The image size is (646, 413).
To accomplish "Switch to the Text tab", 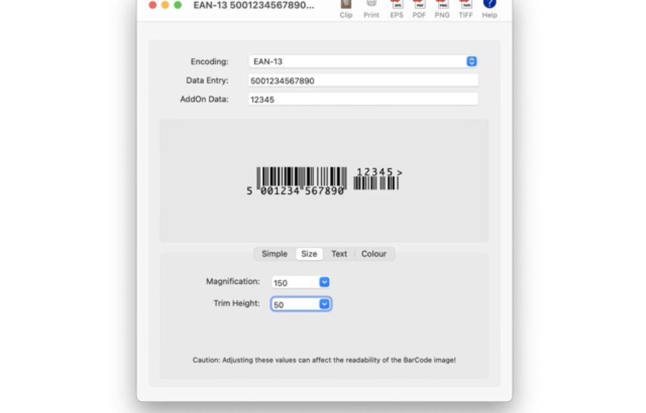I will click(x=339, y=254).
